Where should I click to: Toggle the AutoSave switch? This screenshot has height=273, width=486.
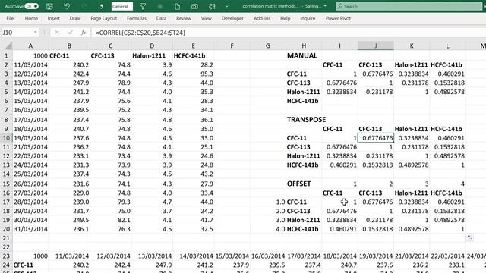[31, 6]
